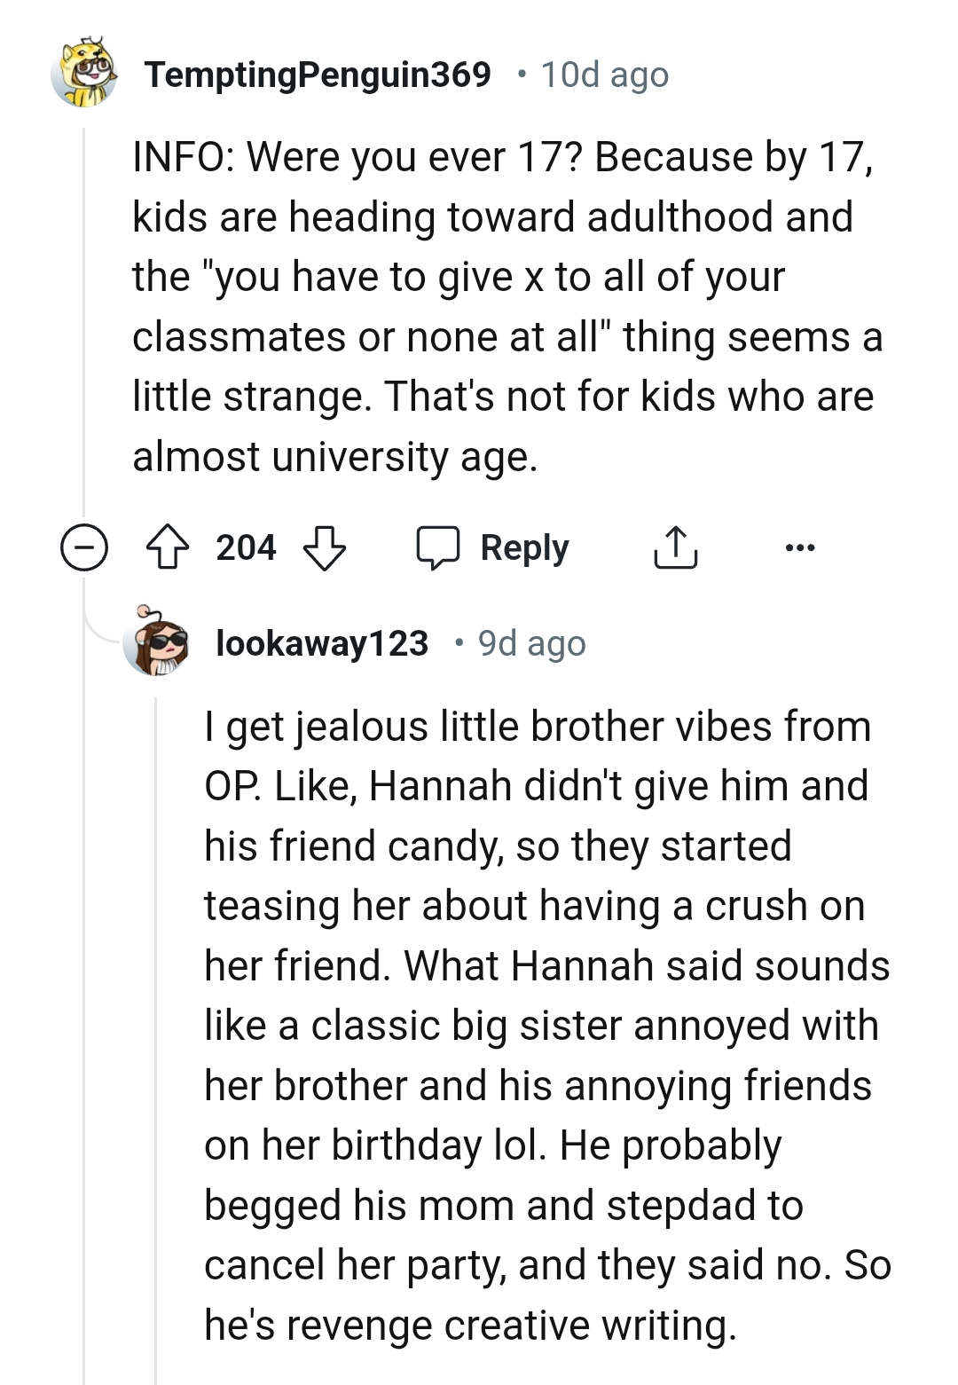958x1385 pixels.
Task: Click the 9d ago timestamp on lookaway123's reply
Action: tap(530, 644)
